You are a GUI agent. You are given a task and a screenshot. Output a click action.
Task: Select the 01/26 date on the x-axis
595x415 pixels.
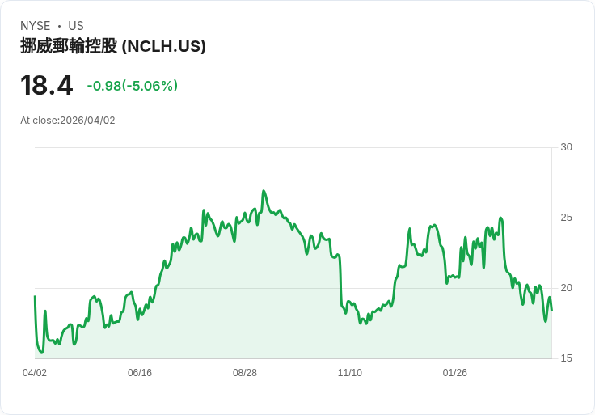coord(455,373)
